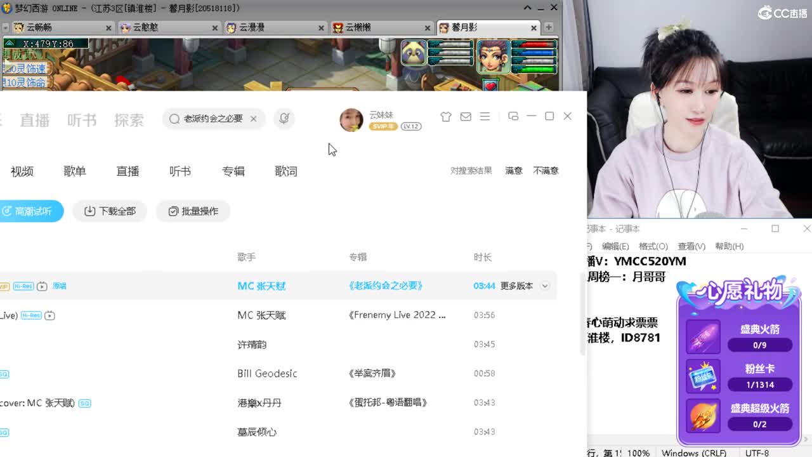This screenshot has width=812, height=457.
Task: Open artist Bill Geodesic link
Action: (267, 374)
